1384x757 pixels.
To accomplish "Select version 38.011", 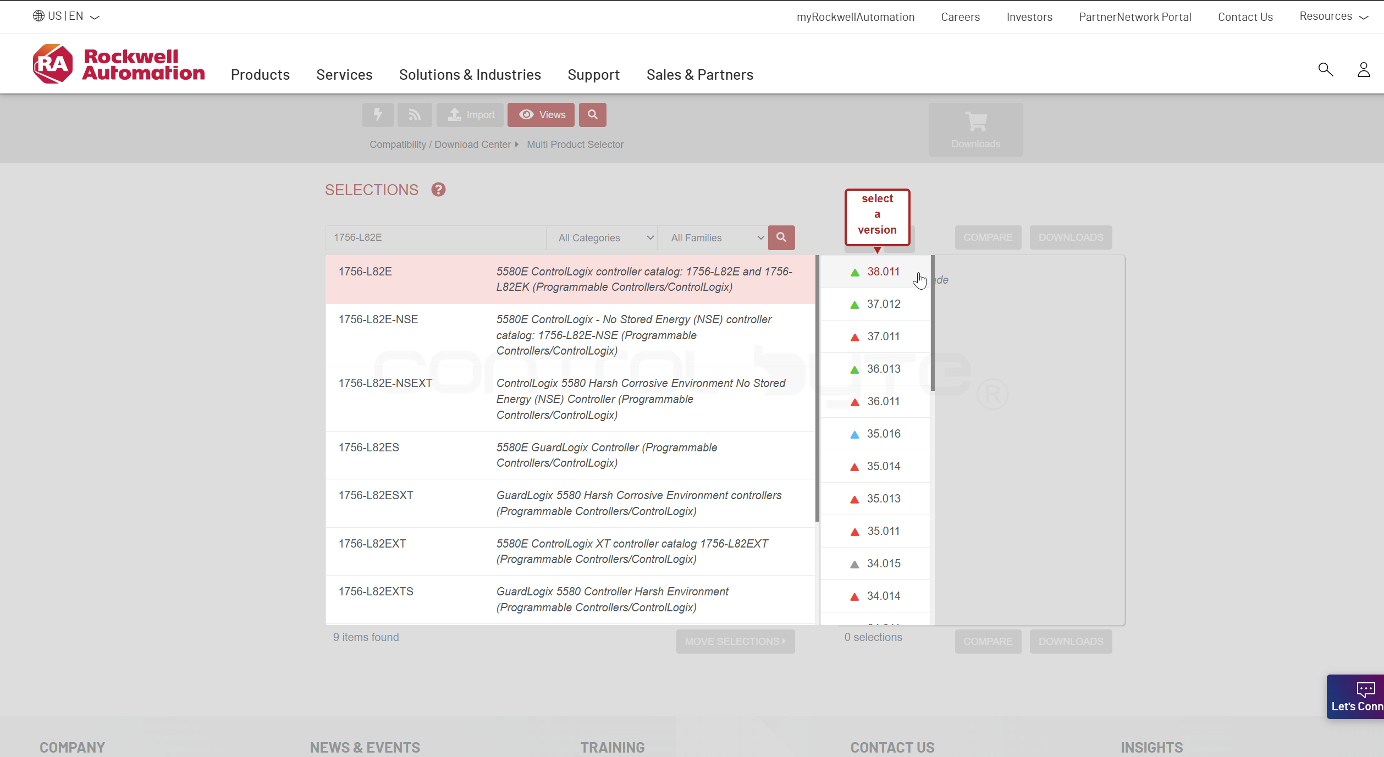I will pyautogui.click(x=875, y=272).
